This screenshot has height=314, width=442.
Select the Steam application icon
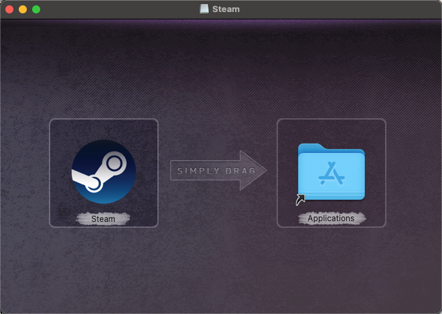[x=104, y=172]
